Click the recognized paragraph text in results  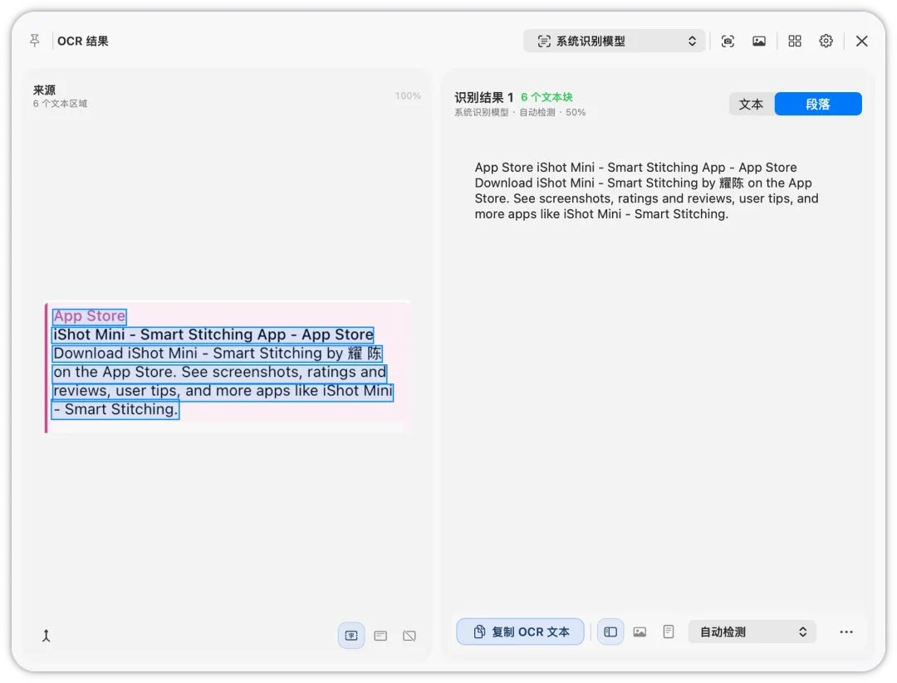pos(646,191)
